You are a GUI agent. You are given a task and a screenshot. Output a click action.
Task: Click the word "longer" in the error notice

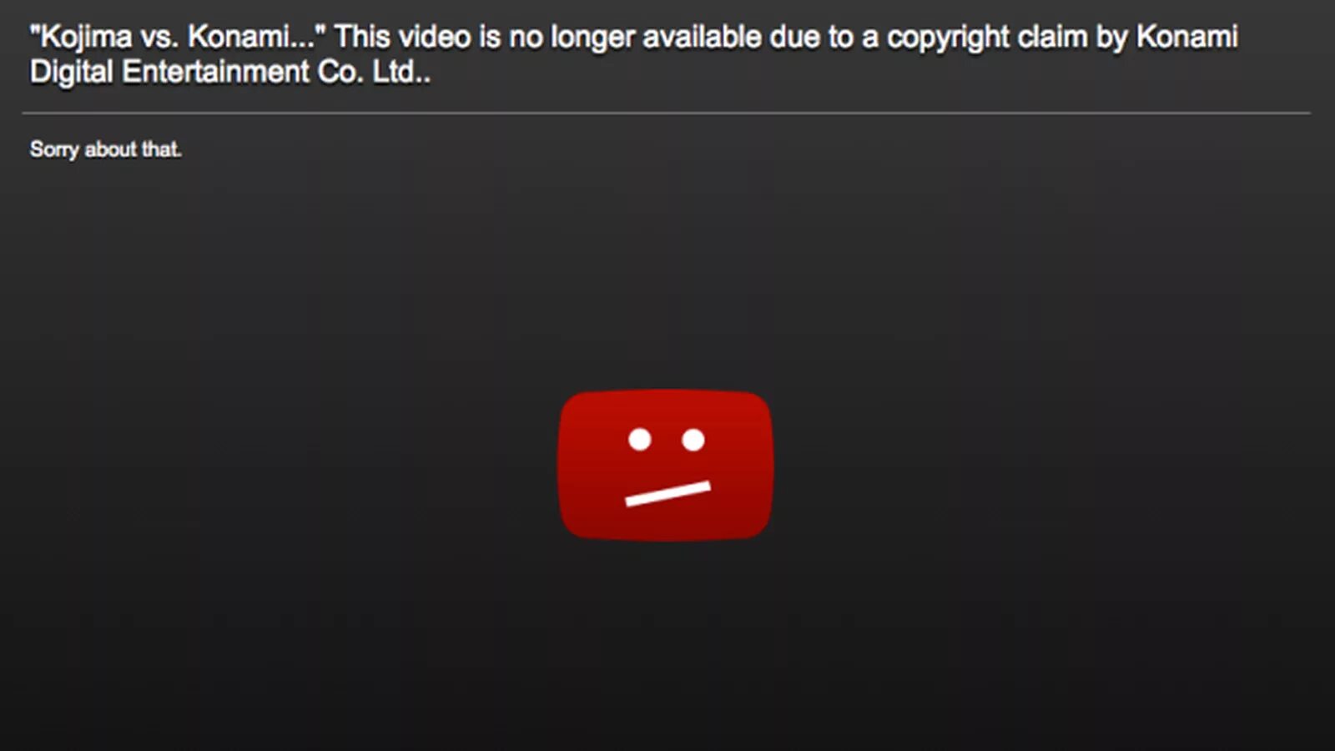[592, 38]
